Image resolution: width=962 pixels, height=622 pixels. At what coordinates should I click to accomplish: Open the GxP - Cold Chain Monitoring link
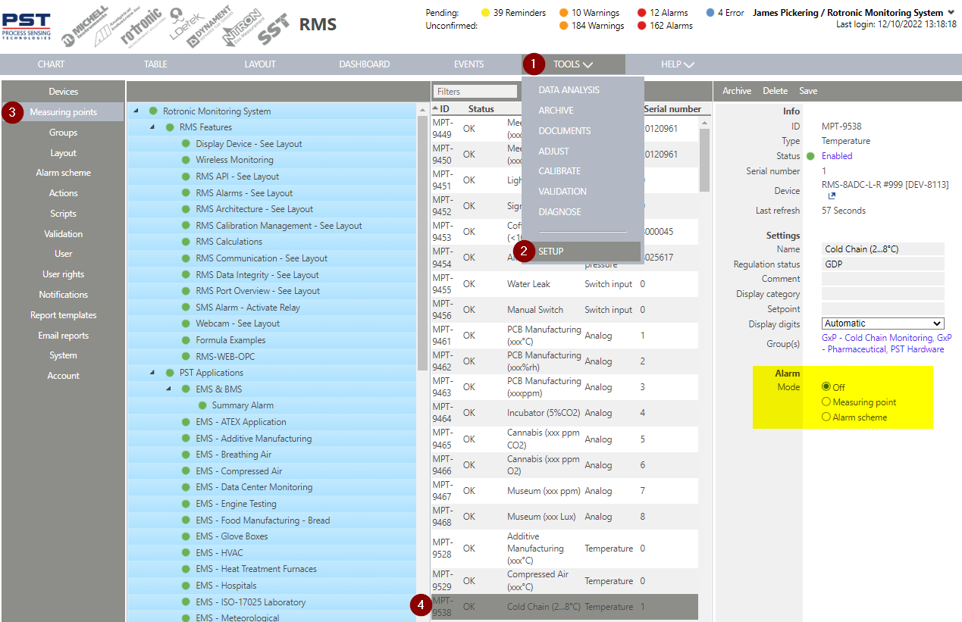click(x=878, y=338)
